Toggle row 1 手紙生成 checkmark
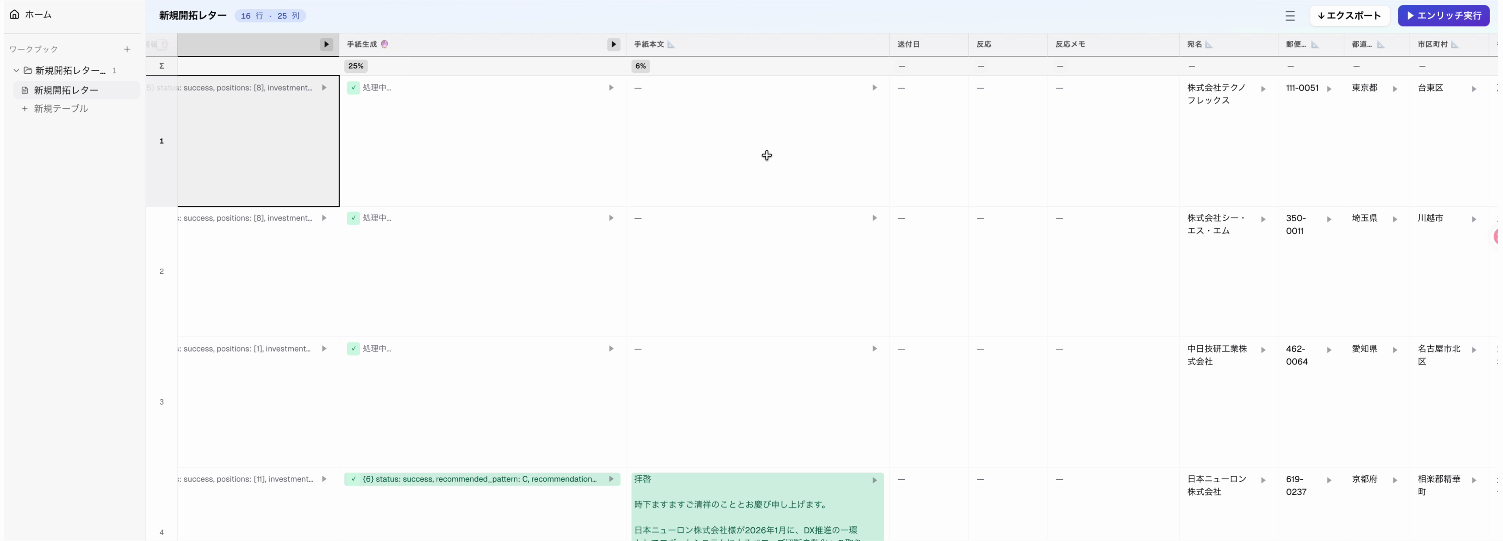Screen dimensions: 1503x541 click(x=354, y=88)
